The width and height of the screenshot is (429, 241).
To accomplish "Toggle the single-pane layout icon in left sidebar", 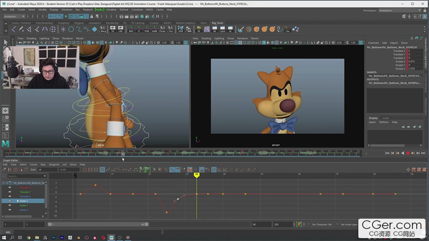I will coord(5,111).
